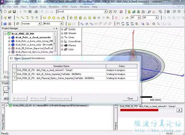The image size is (185, 135).
Task: Select the Draw circle tool
Action: coord(49,18)
